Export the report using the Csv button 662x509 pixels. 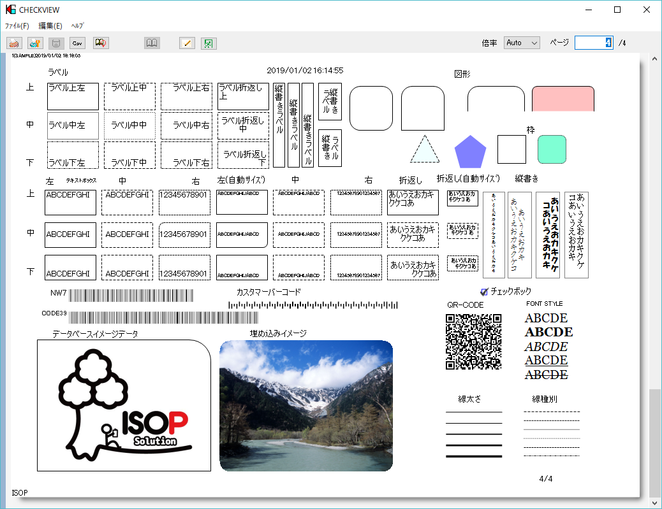pyautogui.click(x=77, y=43)
